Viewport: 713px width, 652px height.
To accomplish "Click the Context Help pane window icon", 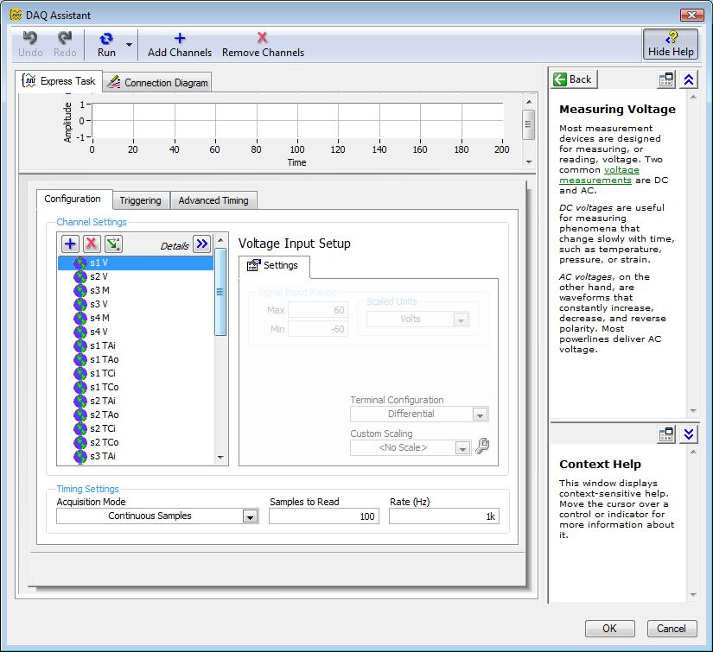I will click(666, 435).
